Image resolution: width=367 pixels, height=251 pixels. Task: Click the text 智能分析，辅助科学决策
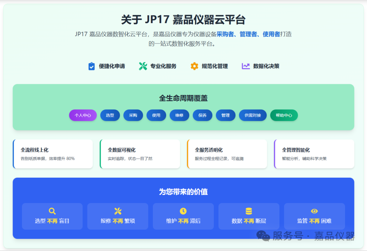(x=304, y=159)
